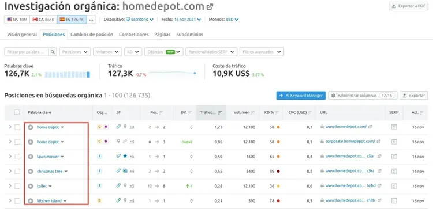Click image SERP feature icon in christmas tree row

pyautogui.click(x=125, y=171)
